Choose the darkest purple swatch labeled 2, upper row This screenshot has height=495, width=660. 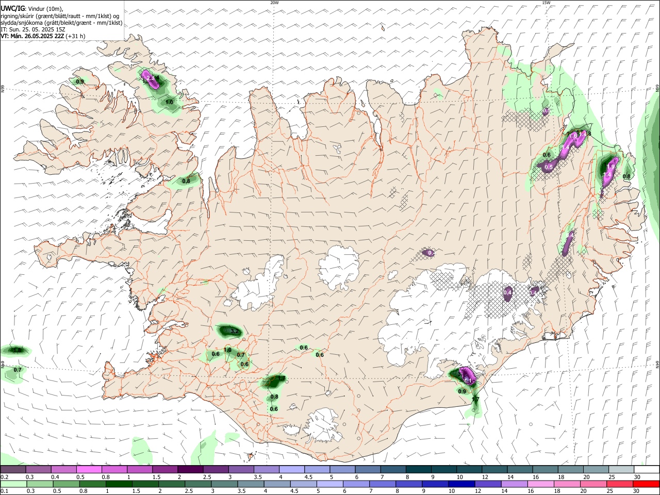click(x=190, y=469)
